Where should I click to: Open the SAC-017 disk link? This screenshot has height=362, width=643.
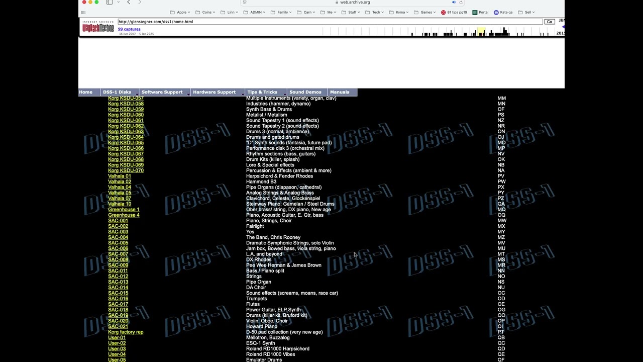point(118,304)
